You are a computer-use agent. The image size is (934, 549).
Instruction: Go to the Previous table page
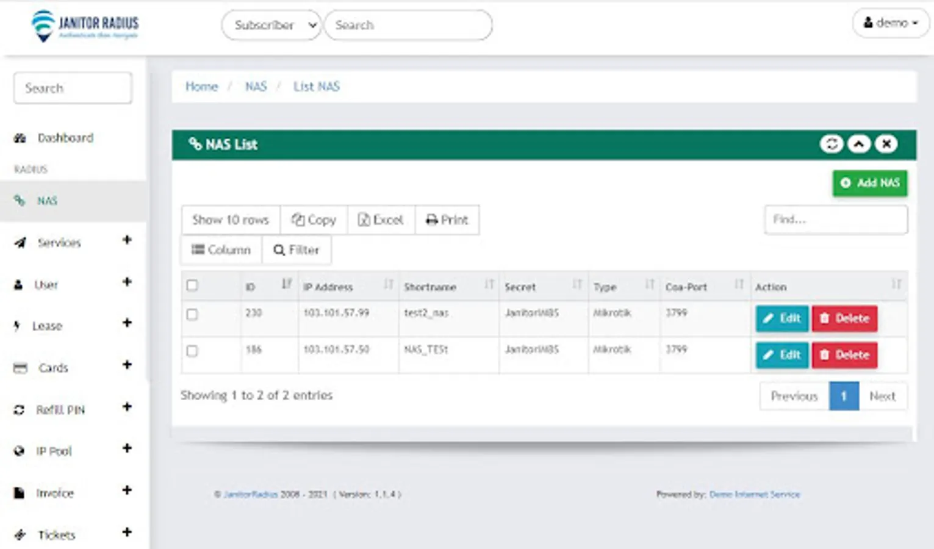coord(794,396)
